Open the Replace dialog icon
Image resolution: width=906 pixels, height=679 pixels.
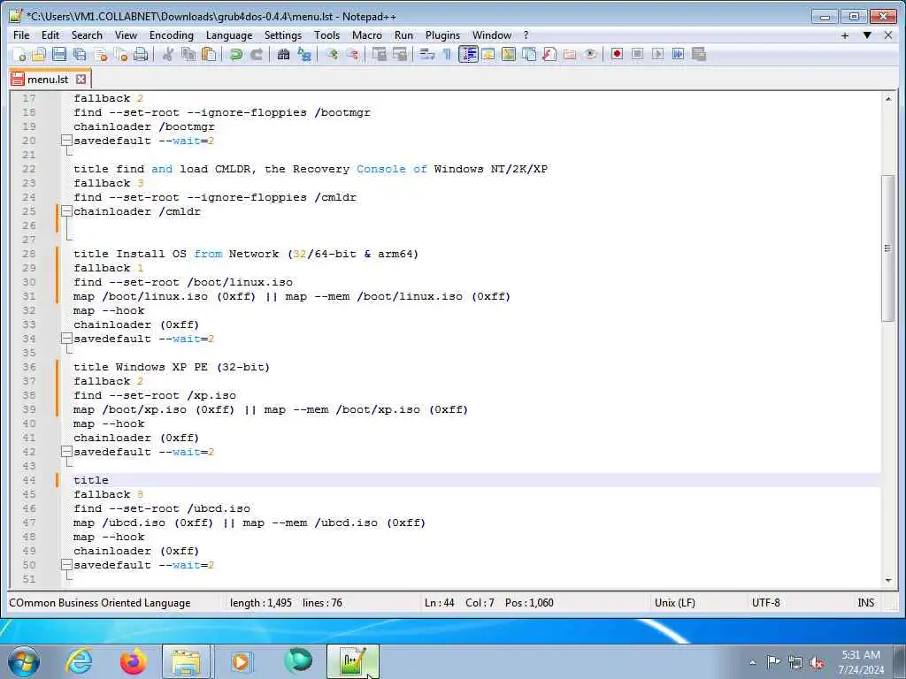coord(304,54)
